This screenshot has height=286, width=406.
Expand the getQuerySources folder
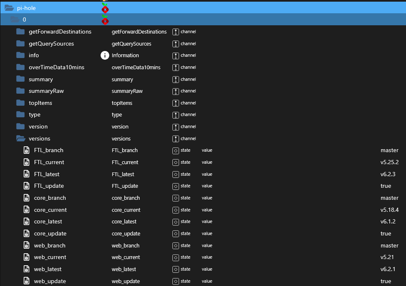point(20,44)
